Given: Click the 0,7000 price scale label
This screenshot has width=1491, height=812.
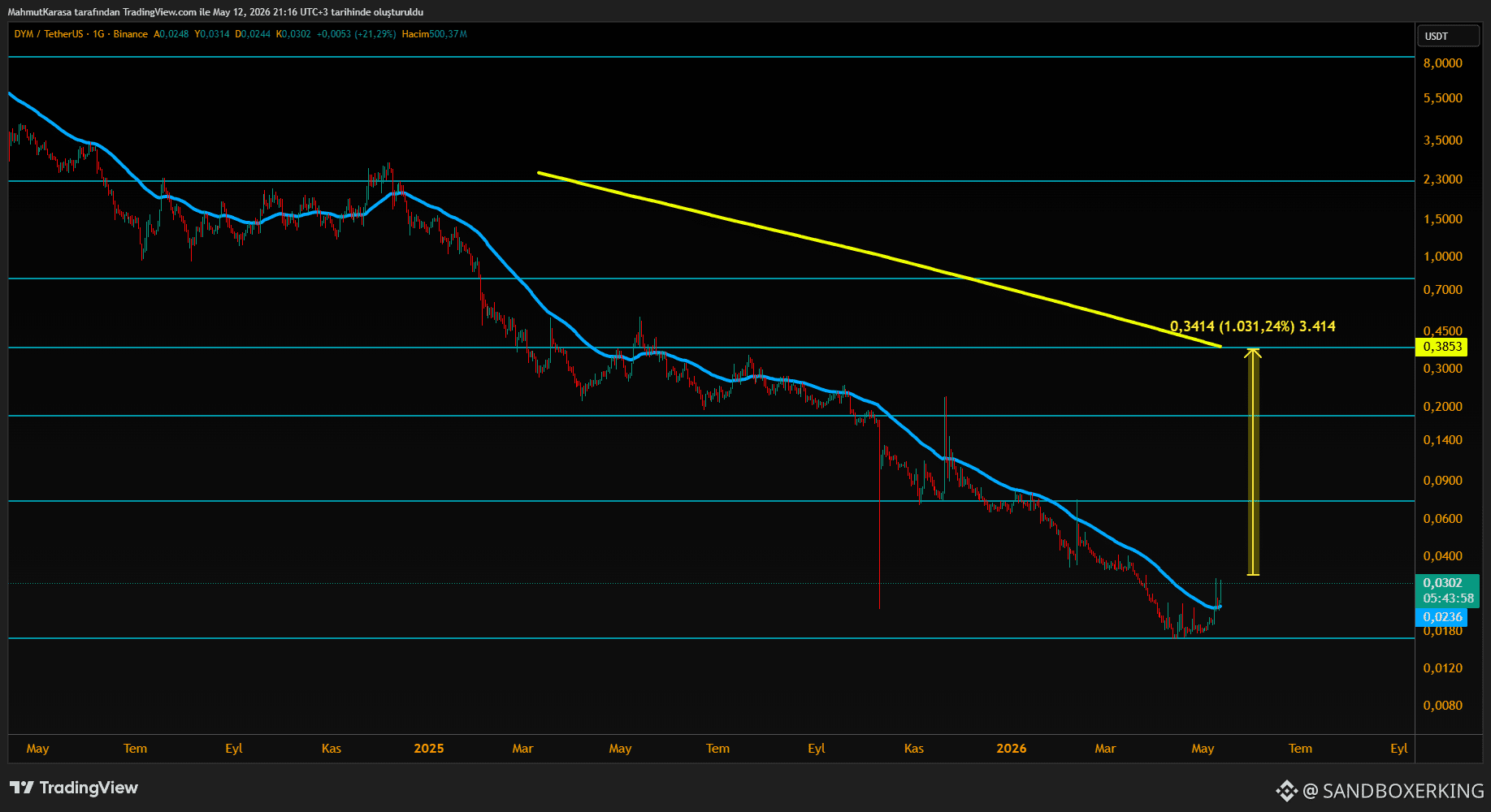Looking at the screenshot, I should pyautogui.click(x=1443, y=290).
